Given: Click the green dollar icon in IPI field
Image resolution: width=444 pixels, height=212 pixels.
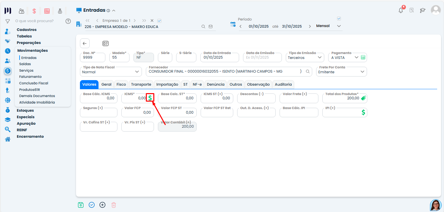Looking at the screenshot, I should click(x=363, y=112).
